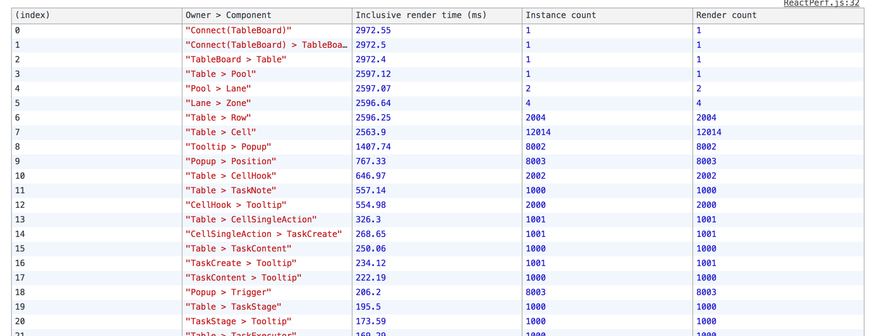877x336 pixels.
Task: Click render time value 222.19
Action: tap(371, 278)
